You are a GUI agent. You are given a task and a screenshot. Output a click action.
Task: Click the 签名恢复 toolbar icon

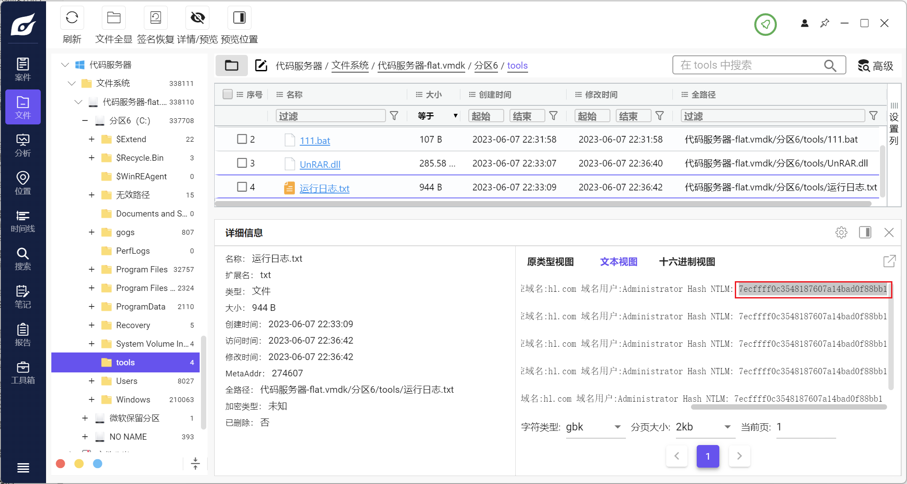tap(156, 18)
